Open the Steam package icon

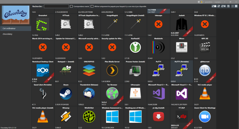click(x=66, y=94)
